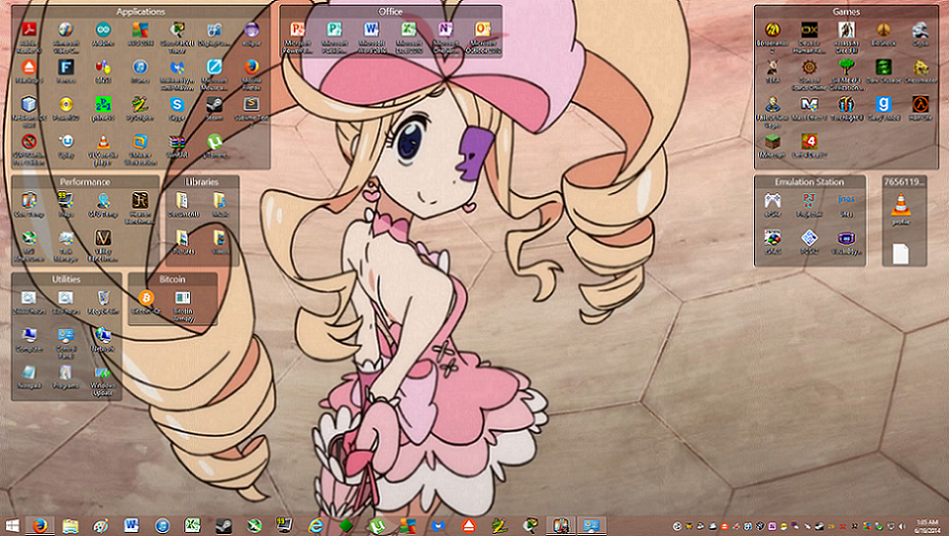This screenshot has width=949, height=536.
Task: Open Project64 emulator icon
Action: click(809, 200)
